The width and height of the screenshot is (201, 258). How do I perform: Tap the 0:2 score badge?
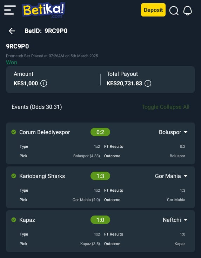coord(100,132)
